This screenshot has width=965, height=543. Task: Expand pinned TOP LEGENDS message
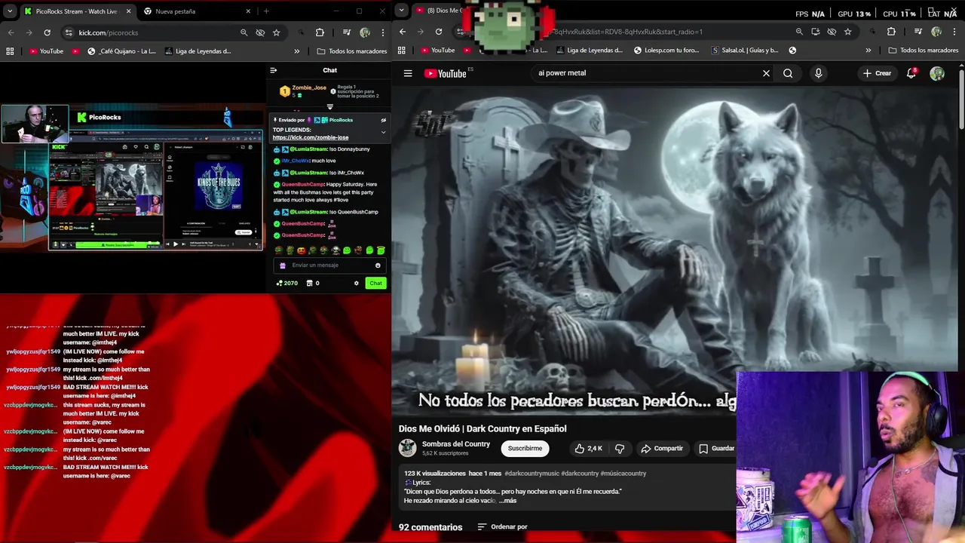(383, 133)
